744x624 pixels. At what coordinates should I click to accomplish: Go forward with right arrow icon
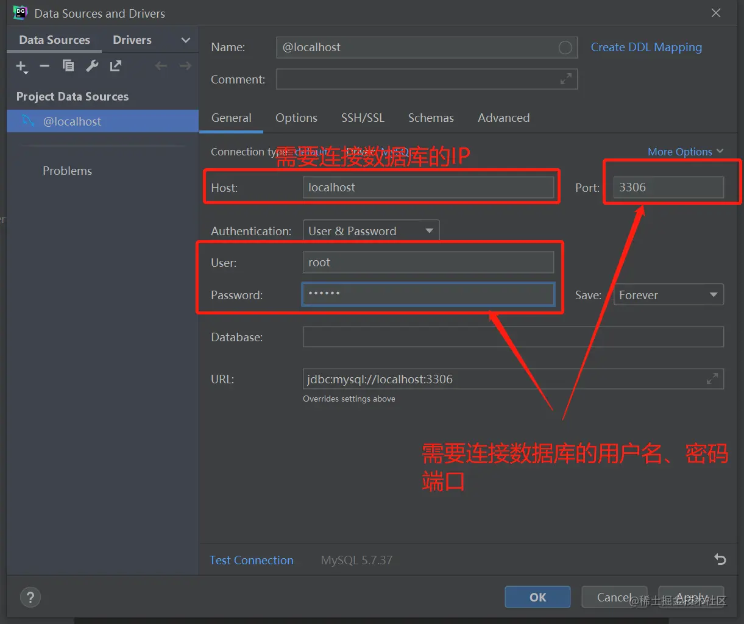coord(185,66)
